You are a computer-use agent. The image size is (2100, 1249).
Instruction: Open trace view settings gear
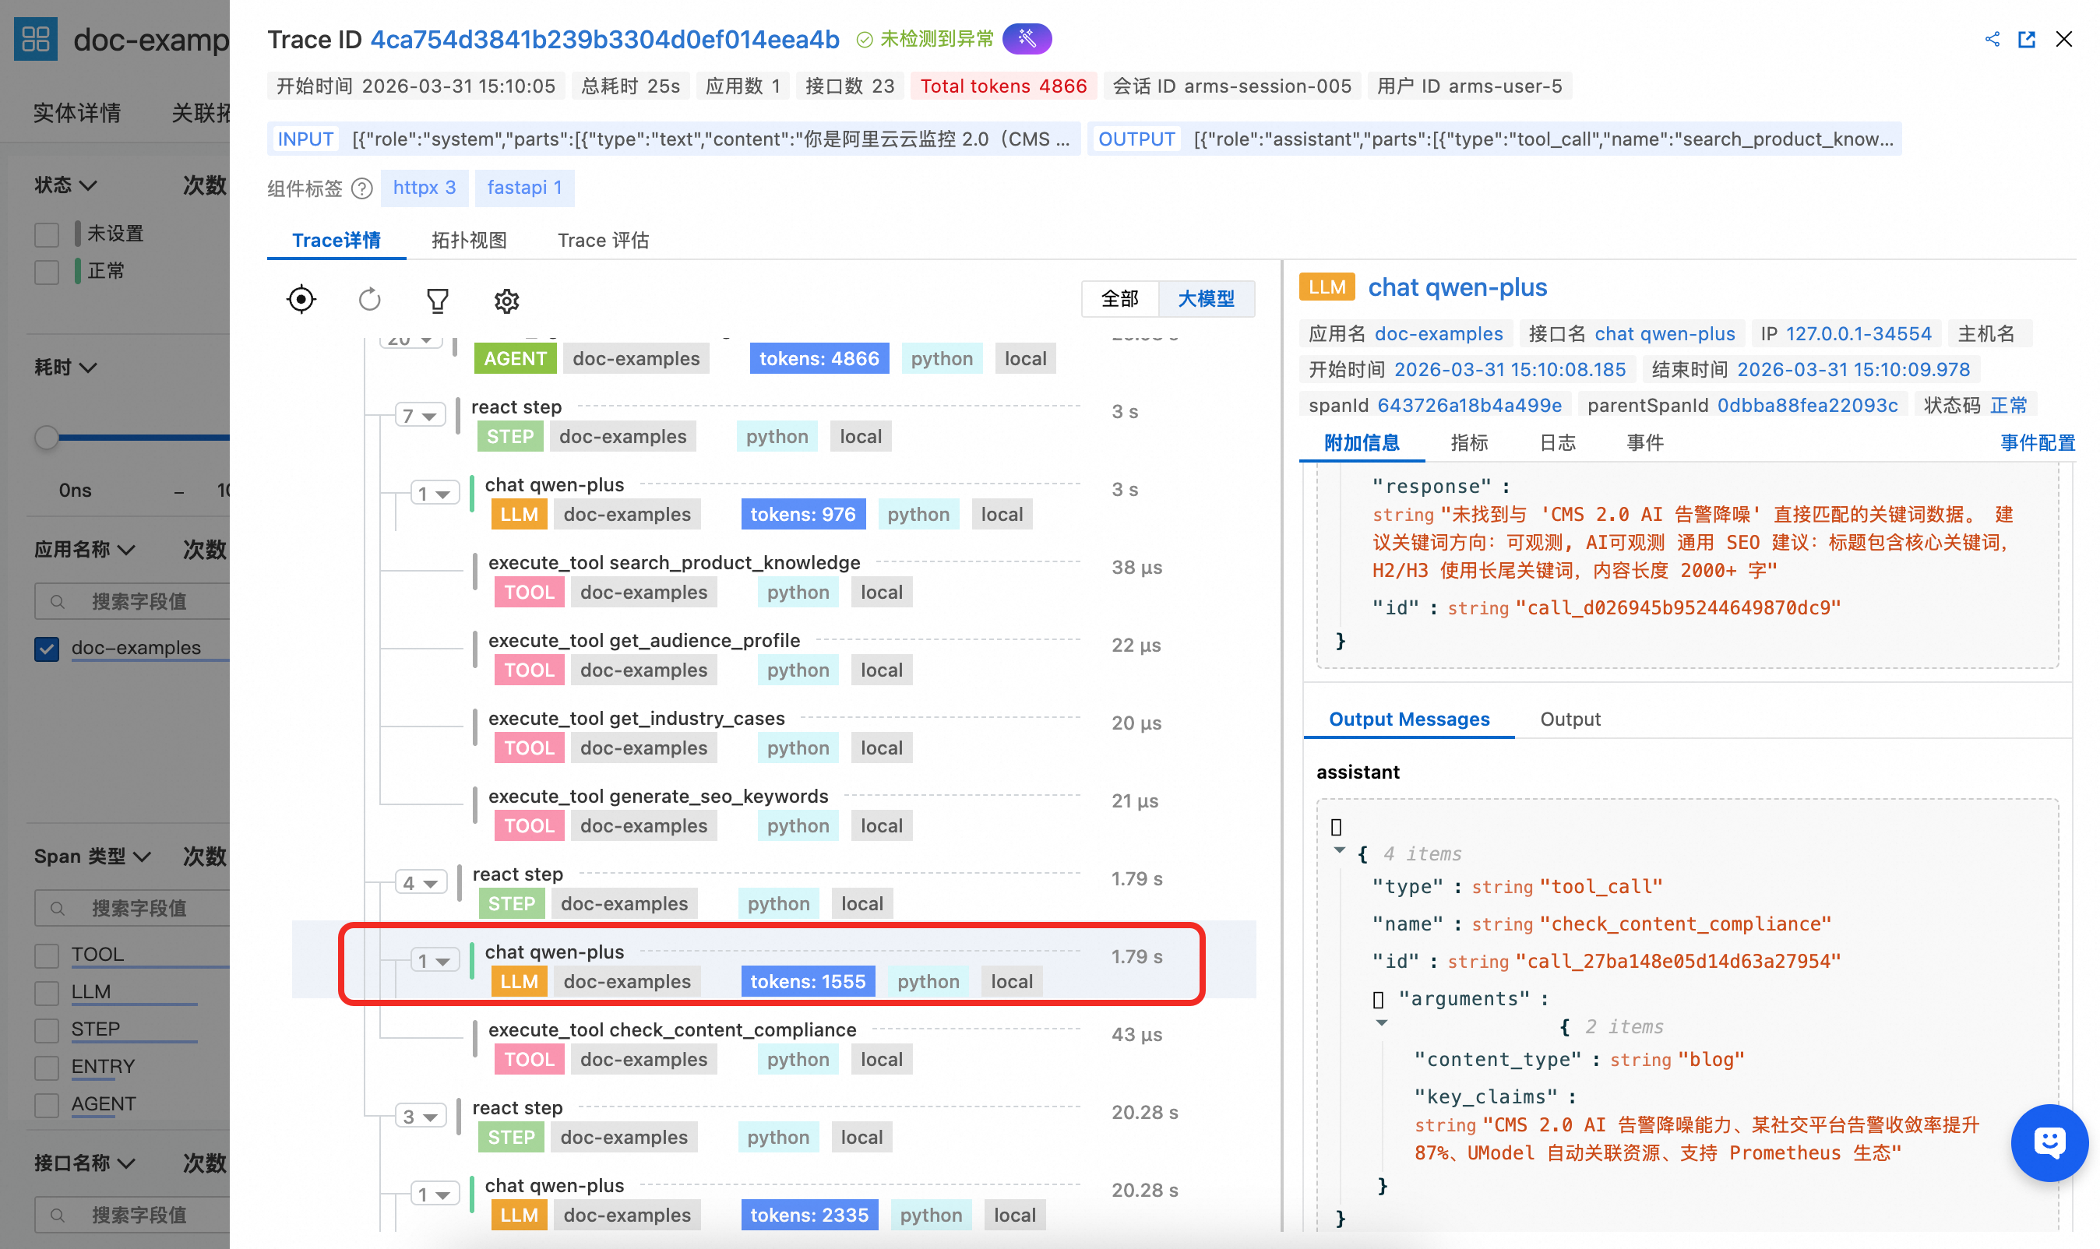[506, 301]
